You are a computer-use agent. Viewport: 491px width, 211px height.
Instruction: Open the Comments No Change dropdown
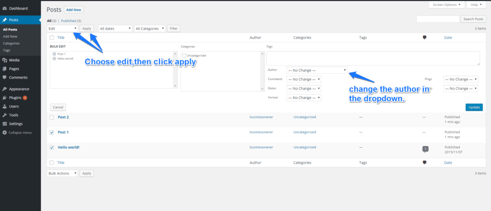[x=304, y=80]
